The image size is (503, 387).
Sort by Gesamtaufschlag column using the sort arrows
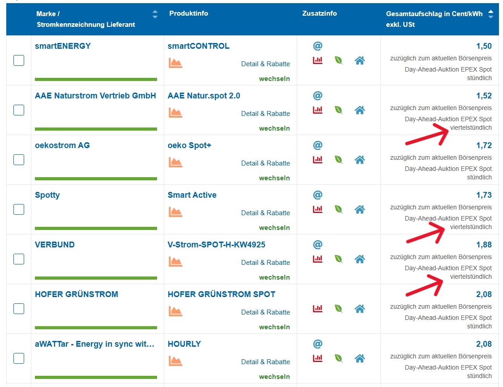click(x=490, y=14)
